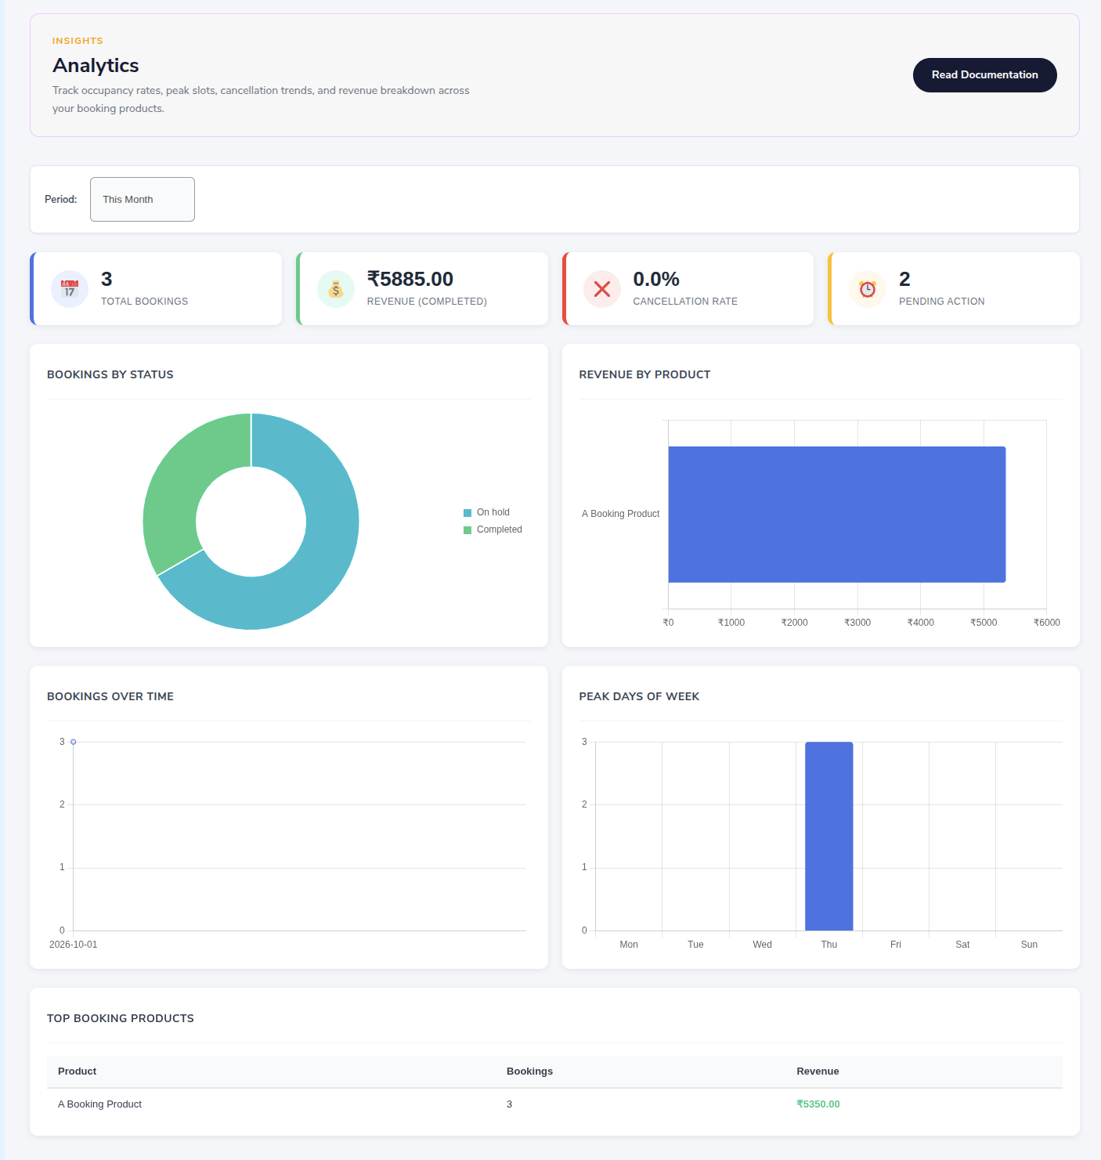This screenshot has height=1160, width=1101.
Task: Click the Bookings column header
Action: (529, 1071)
